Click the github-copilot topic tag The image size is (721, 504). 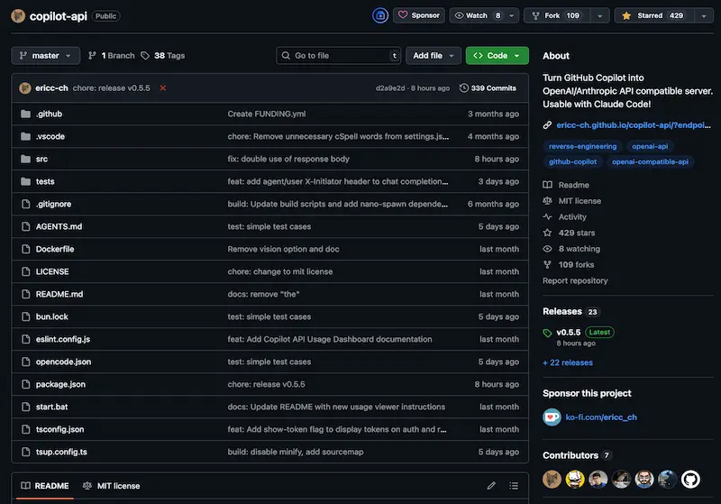[572, 161]
